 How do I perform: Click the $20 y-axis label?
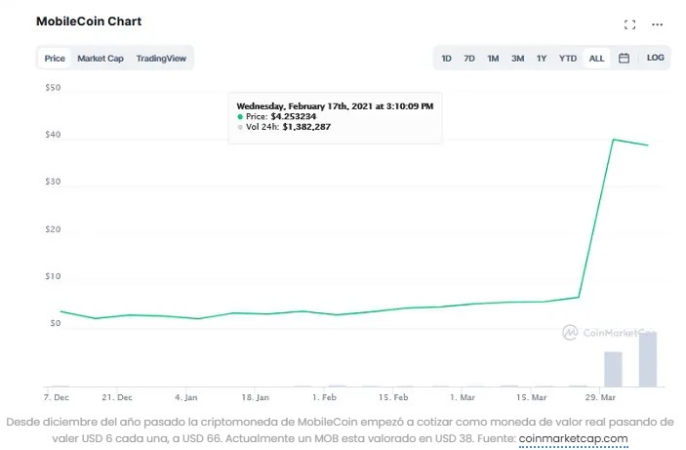coord(53,229)
